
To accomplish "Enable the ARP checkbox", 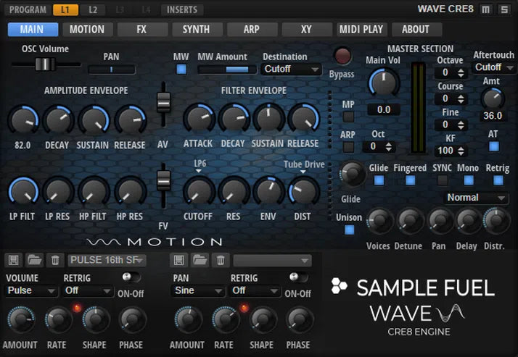I will [x=348, y=147].
